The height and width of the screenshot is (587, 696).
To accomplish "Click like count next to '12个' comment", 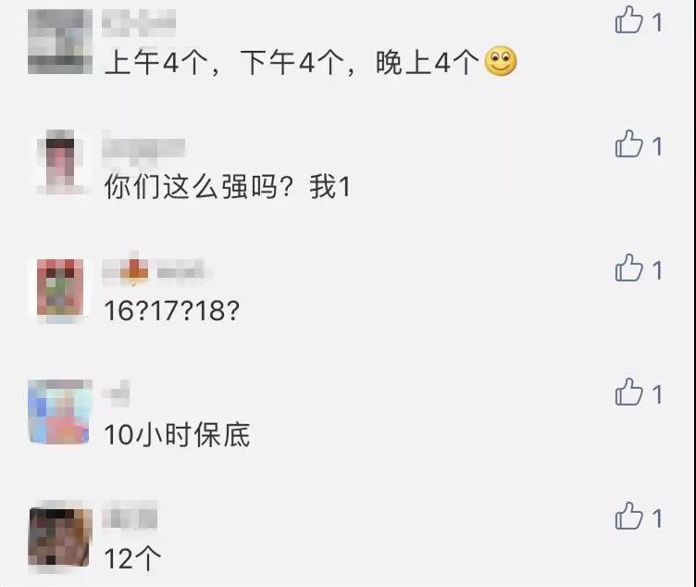I will click(657, 518).
